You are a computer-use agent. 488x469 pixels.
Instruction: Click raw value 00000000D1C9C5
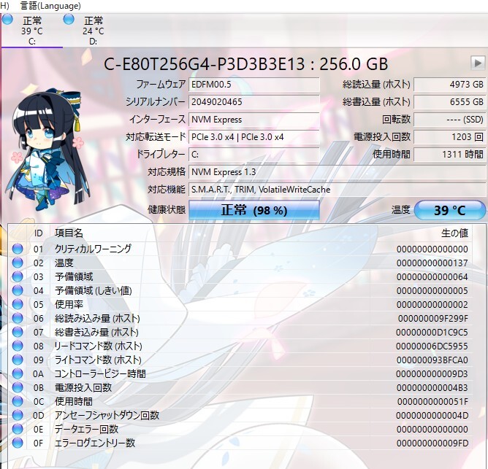tap(432, 333)
